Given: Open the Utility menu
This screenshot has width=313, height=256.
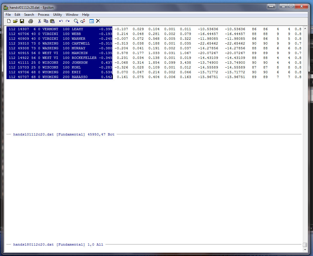Looking at the screenshot, I should (57, 15).
